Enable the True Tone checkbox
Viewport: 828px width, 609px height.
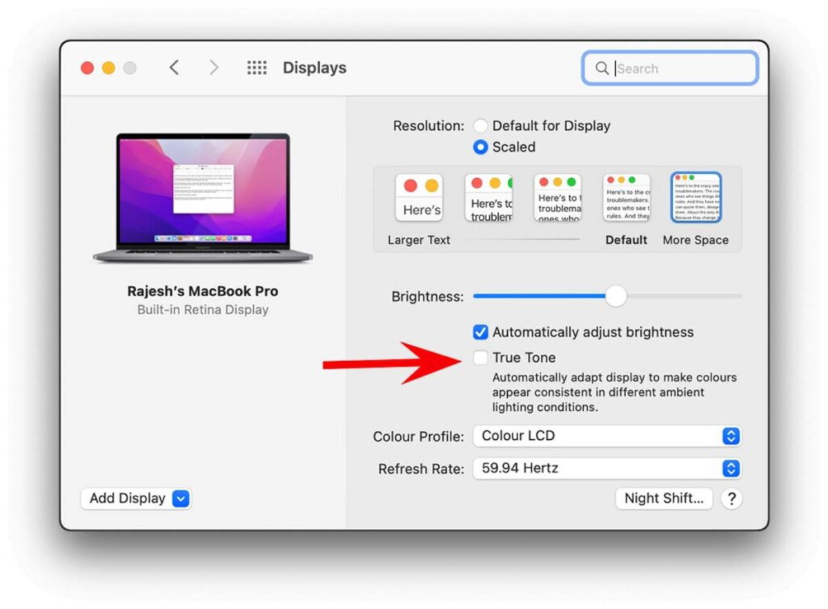(480, 357)
